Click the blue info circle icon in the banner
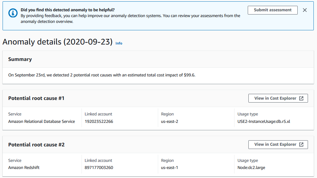The width and height of the screenshot is (317, 178). (13, 13)
